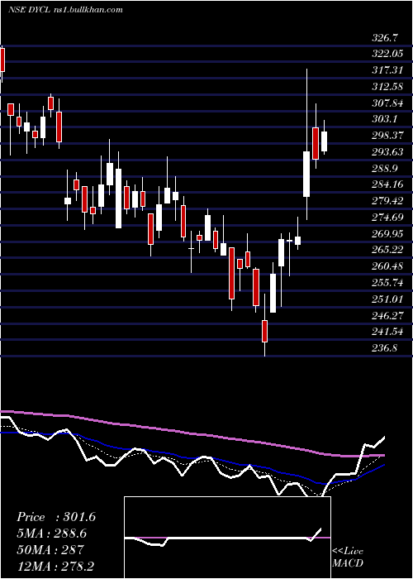Click the 312.58 price axis label
413x579 pixels.
point(387,87)
